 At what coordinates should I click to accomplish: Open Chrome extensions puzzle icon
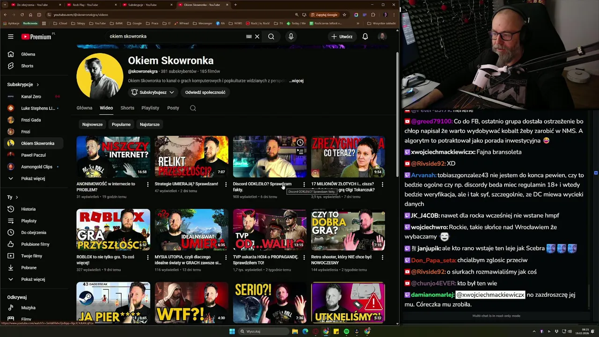tap(373, 15)
